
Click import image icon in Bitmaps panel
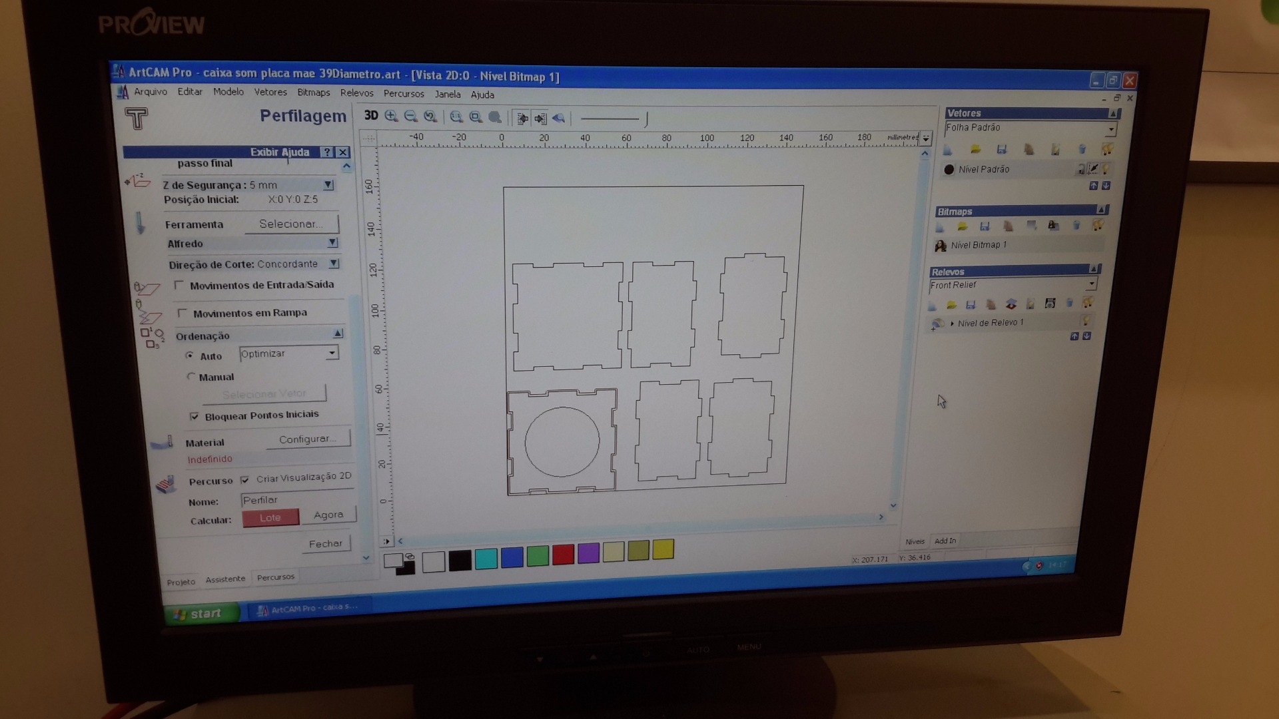[x=1053, y=226]
